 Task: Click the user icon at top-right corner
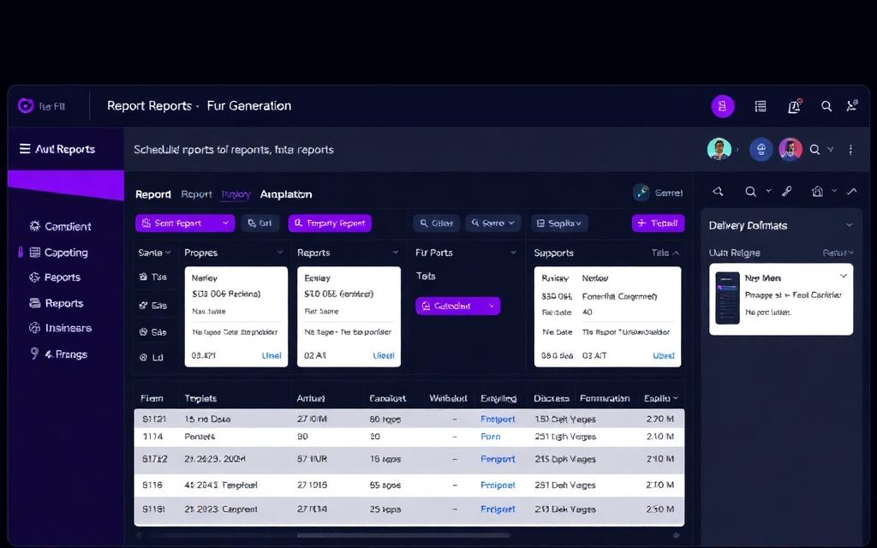(x=852, y=105)
